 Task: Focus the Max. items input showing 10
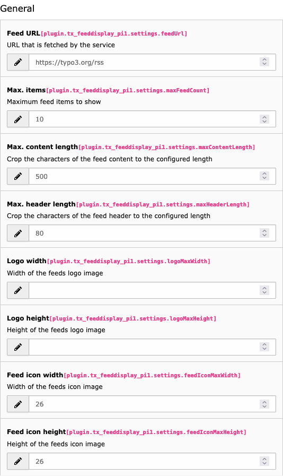tap(152, 119)
